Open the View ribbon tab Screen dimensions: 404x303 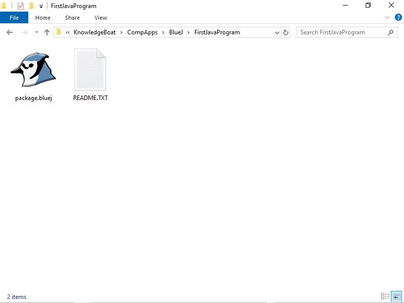[100, 18]
